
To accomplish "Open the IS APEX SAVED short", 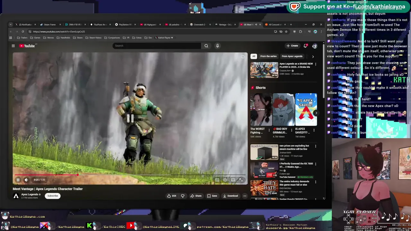I will tap(306, 109).
